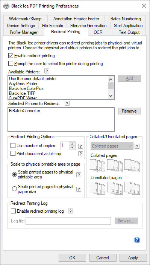Enable Prompt the user to select the printer

[11, 64]
